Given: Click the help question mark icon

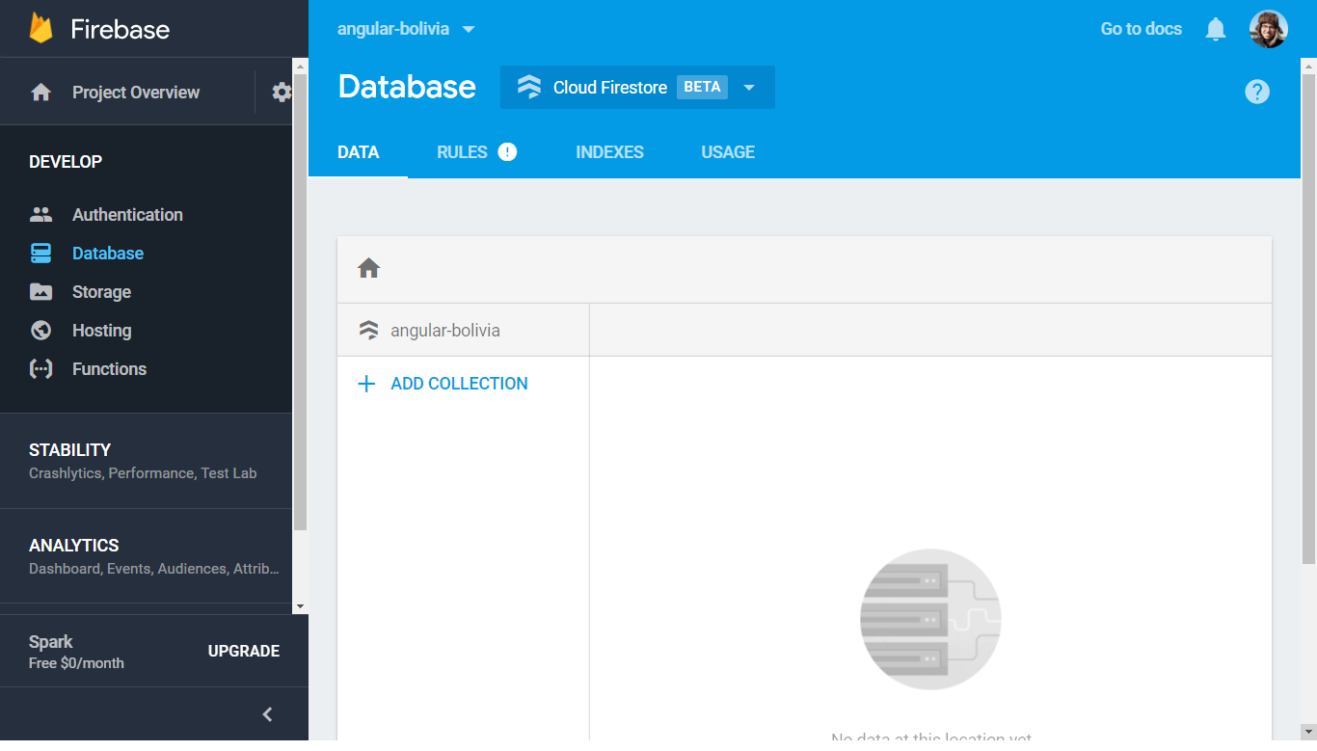Looking at the screenshot, I should click(x=1257, y=92).
